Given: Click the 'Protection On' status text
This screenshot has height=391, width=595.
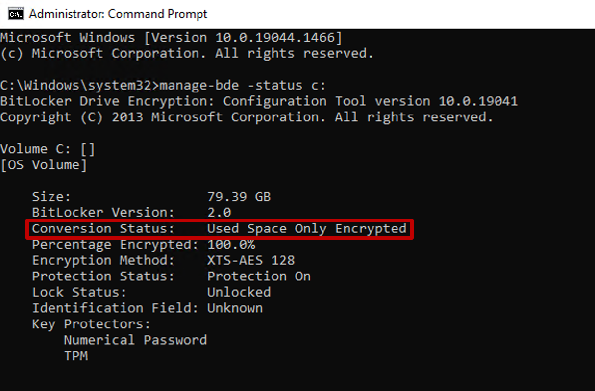Looking at the screenshot, I should (259, 276).
